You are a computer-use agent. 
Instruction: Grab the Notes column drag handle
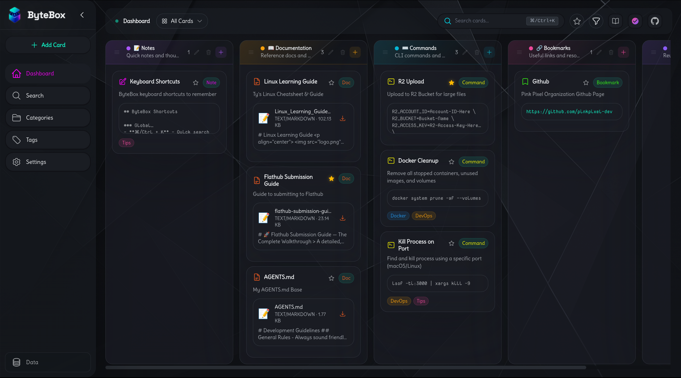click(117, 52)
